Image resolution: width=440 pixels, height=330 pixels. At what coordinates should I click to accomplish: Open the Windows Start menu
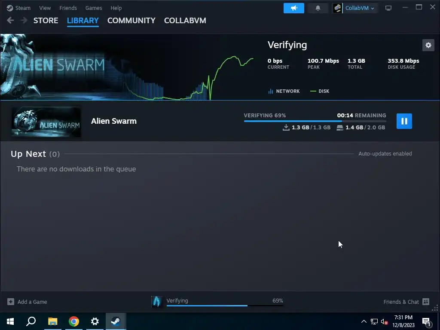tap(10, 321)
